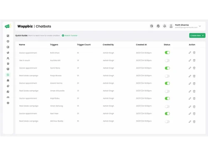Click the 'Get in touch' chatbot name
This screenshot has width=208, height=156.
tap(25, 60)
